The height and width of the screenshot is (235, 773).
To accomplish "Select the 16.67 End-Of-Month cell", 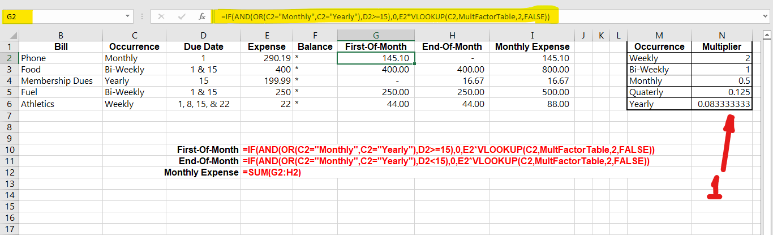I will [x=452, y=81].
